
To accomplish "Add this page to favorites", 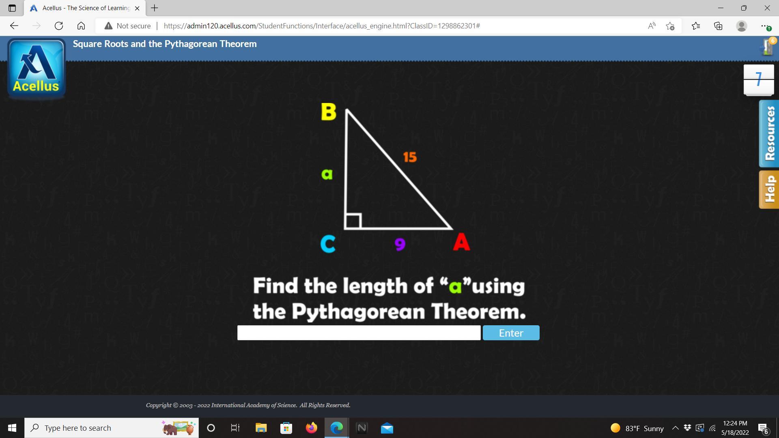I will tap(670, 26).
